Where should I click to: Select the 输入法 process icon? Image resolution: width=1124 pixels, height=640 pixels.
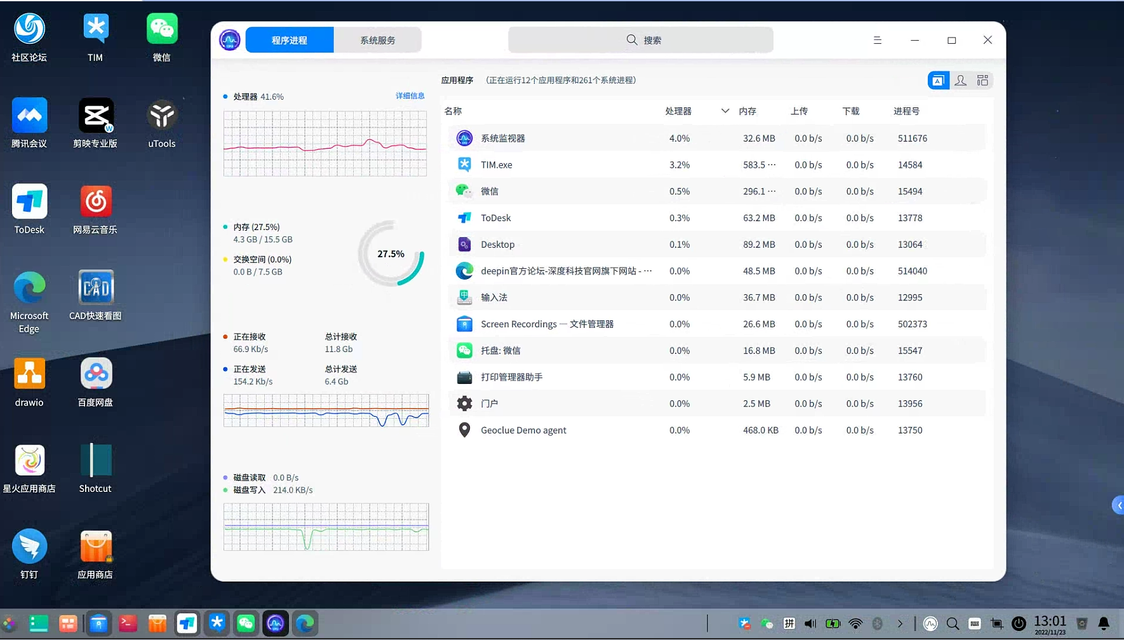point(464,297)
